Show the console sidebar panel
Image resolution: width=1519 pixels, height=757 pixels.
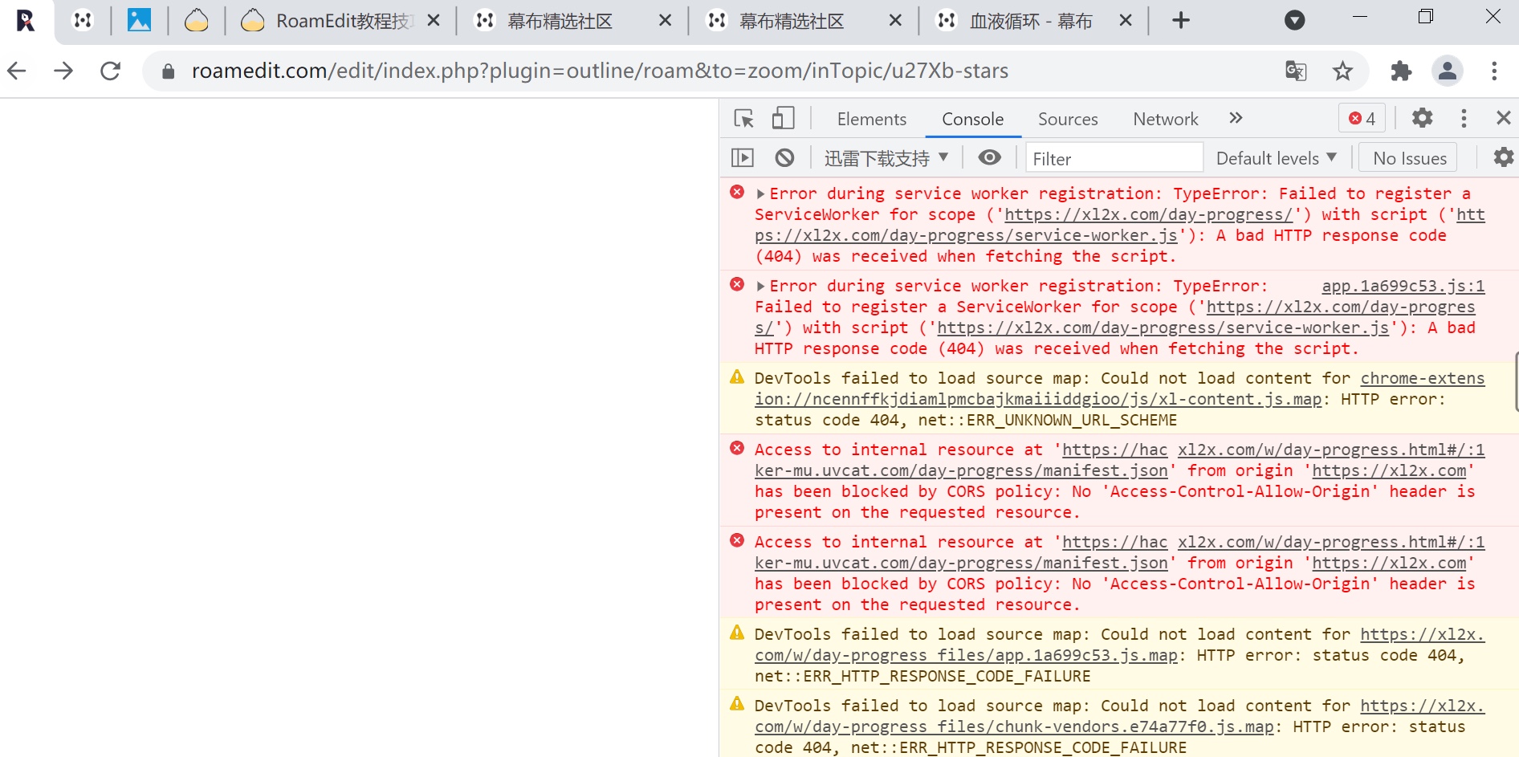click(743, 158)
